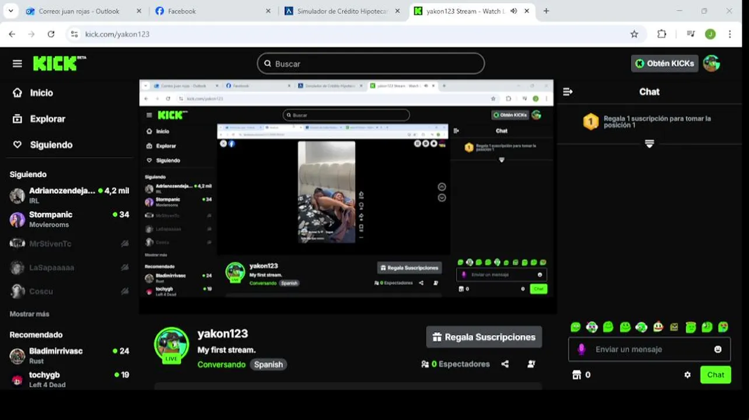Mute the yakon123 Stream tab audio icon
This screenshot has height=420, width=749.
pos(514,11)
